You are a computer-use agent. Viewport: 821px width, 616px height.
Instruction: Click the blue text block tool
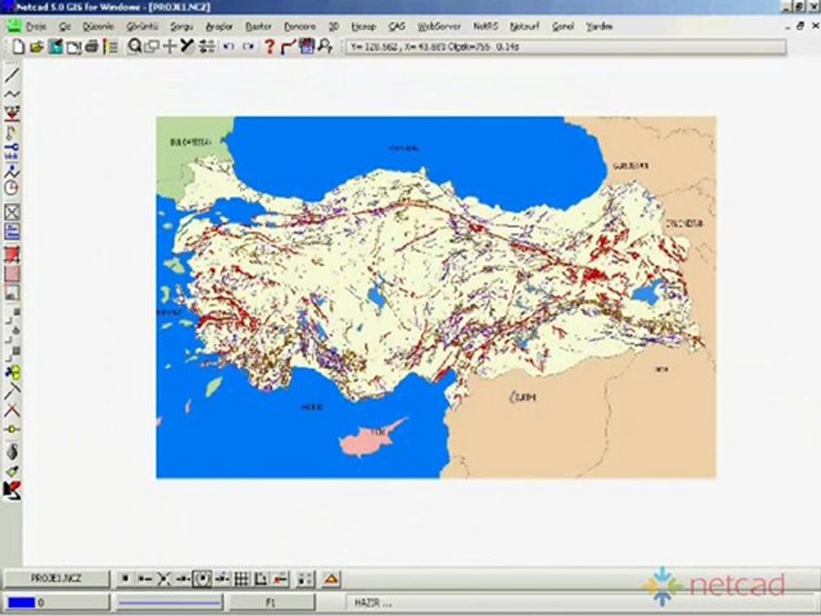12,231
